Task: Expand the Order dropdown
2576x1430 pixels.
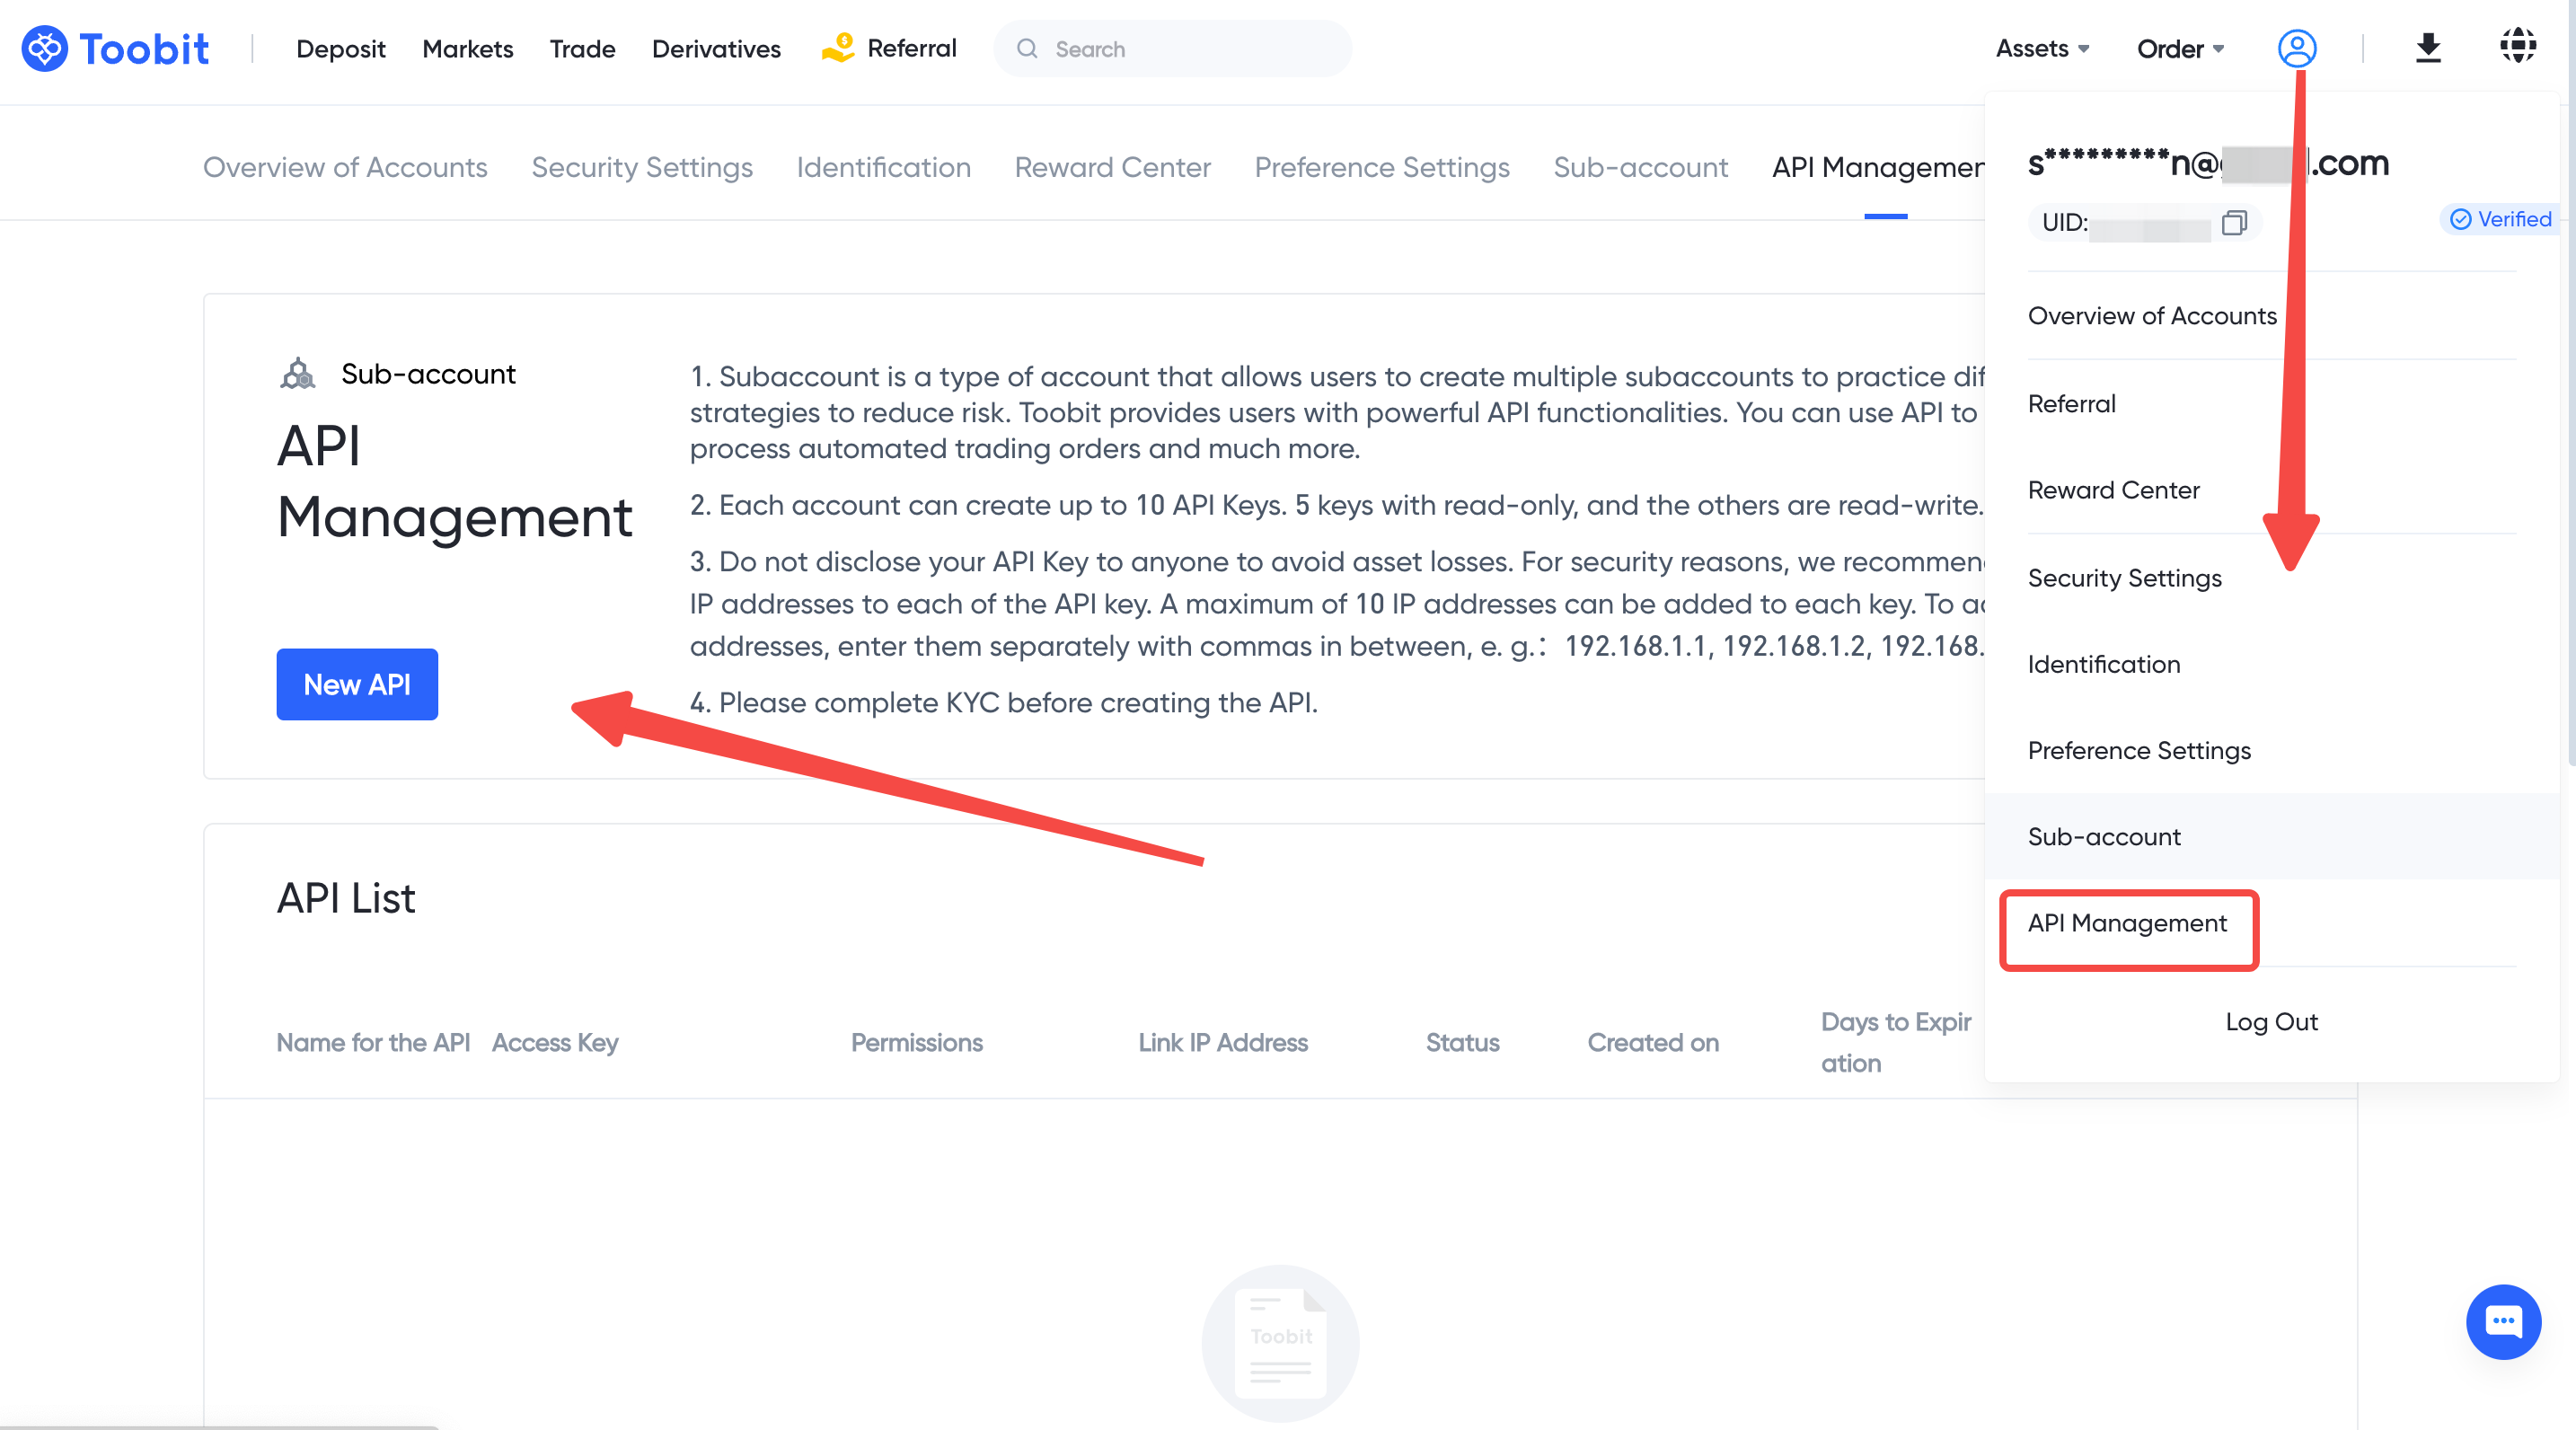Action: [2180, 48]
